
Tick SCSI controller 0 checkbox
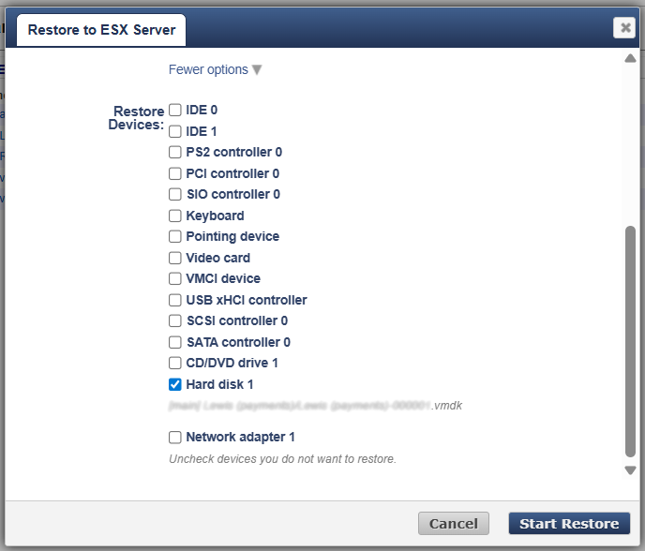[175, 320]
